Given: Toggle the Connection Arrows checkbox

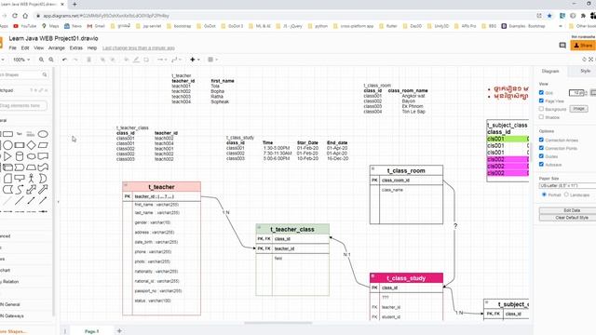Looking at the screenshot, I should [x=541, y=140].
